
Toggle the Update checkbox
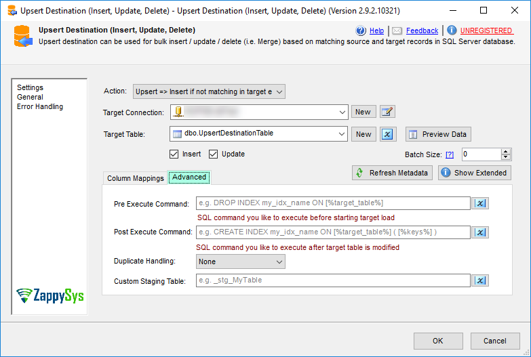coord(214,154)
